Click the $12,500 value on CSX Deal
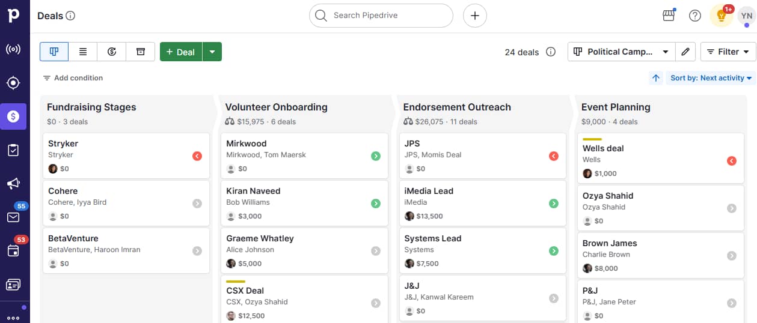 [251, 316]
